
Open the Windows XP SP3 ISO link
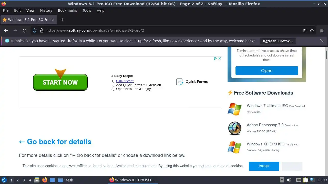click(x=265, y=144)
